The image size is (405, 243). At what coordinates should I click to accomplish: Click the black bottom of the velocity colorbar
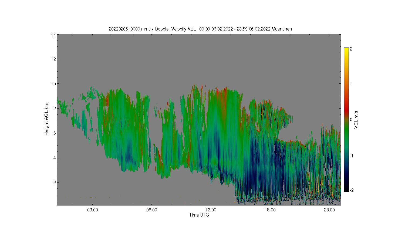(x=346, y=189)
